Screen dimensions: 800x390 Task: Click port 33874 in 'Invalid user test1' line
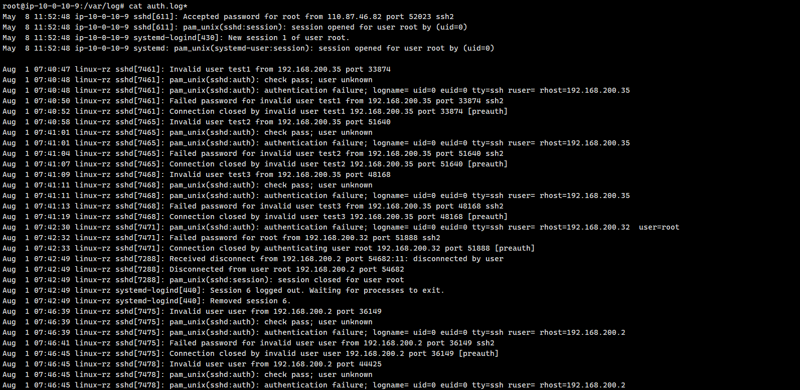point(379,69)
